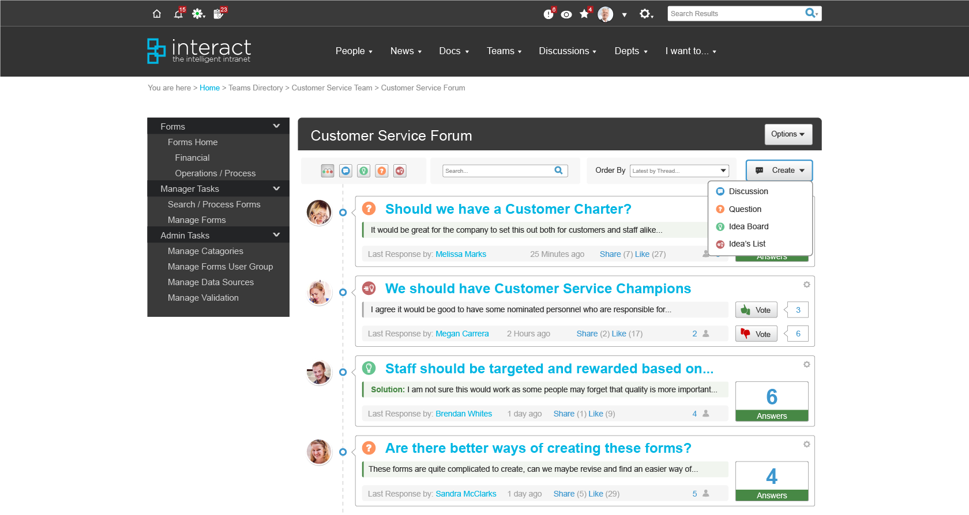This screenshot has width=969, height=515.
Task: Open the flower apps icon menu
Action: click(198, 14)
